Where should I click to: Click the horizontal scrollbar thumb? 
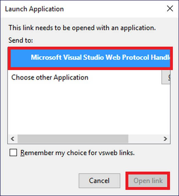coord(73,139)
